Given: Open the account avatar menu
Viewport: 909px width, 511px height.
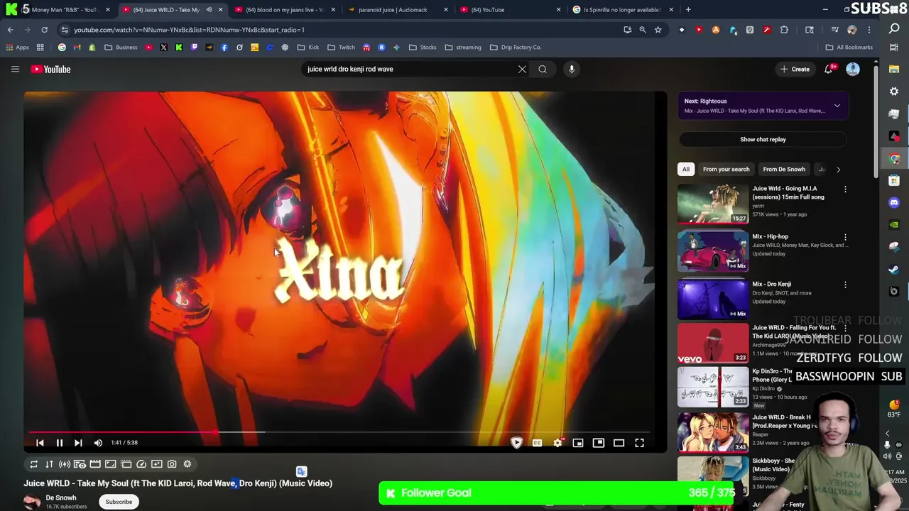Looking at the screenshot, I should (853, 69).
